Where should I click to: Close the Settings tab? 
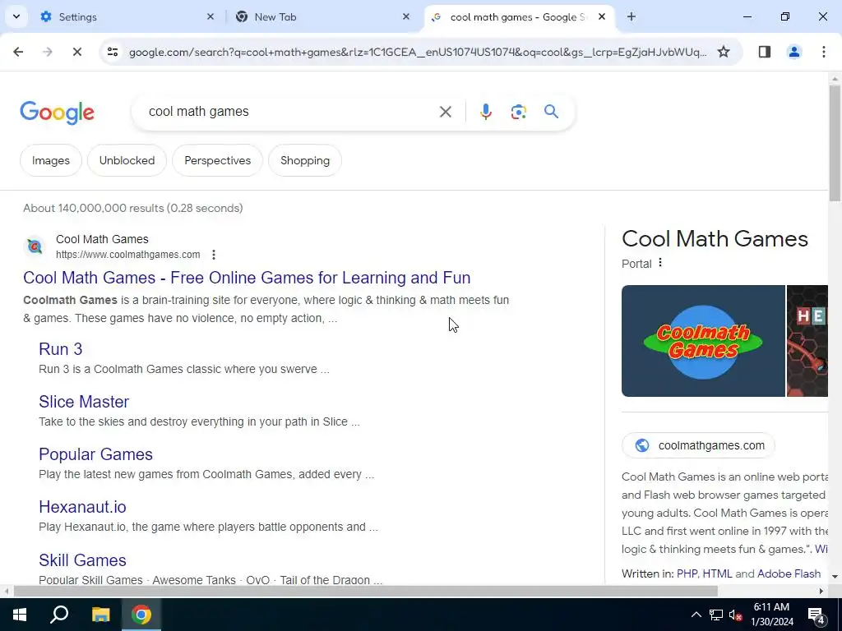[210, 16]
